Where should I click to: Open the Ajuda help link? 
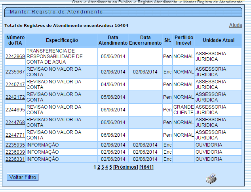click(236, 25)
